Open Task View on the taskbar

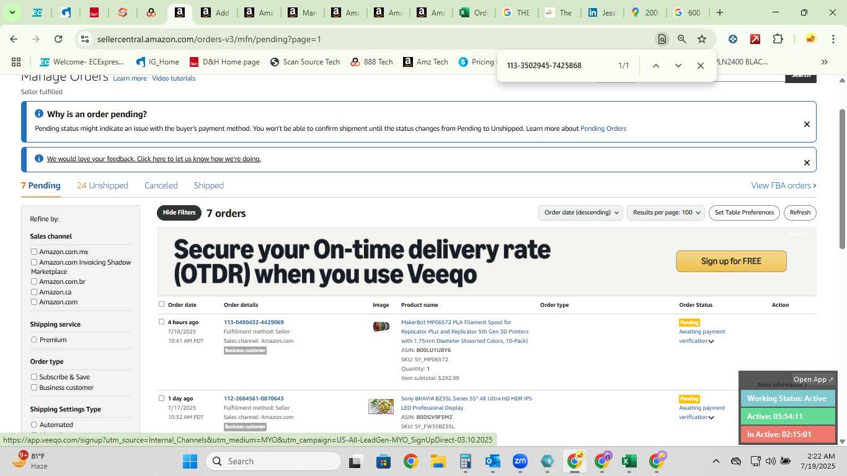tap(355, 461)
